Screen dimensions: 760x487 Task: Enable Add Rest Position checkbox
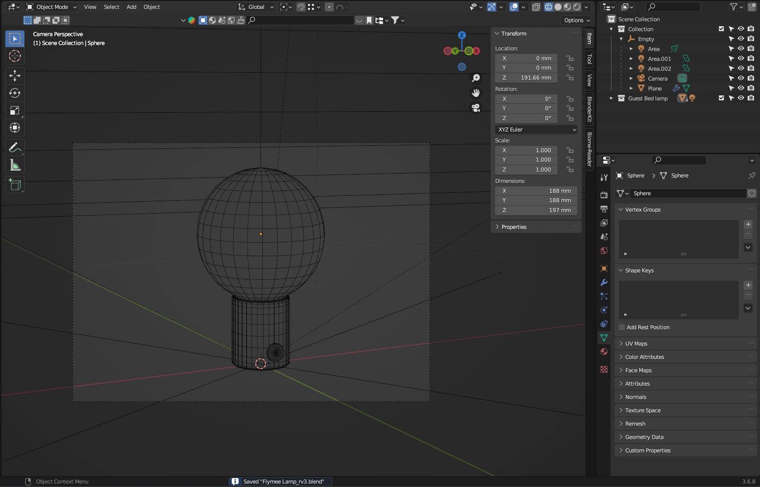[x=622, y=327]
